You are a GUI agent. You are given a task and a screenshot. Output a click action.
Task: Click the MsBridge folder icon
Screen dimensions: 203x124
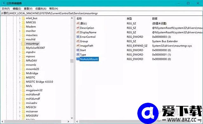(x=23, y=73)
